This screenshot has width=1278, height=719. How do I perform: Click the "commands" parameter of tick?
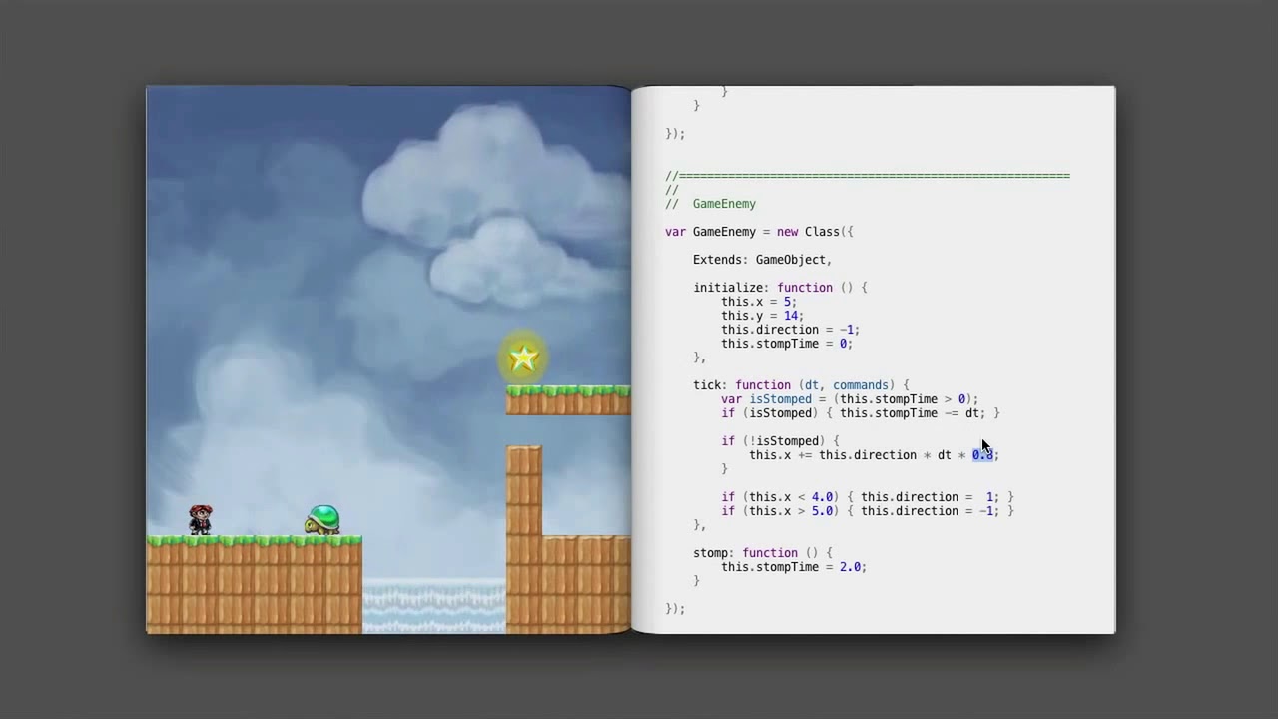pyautogui.click(x=860, y=385)
